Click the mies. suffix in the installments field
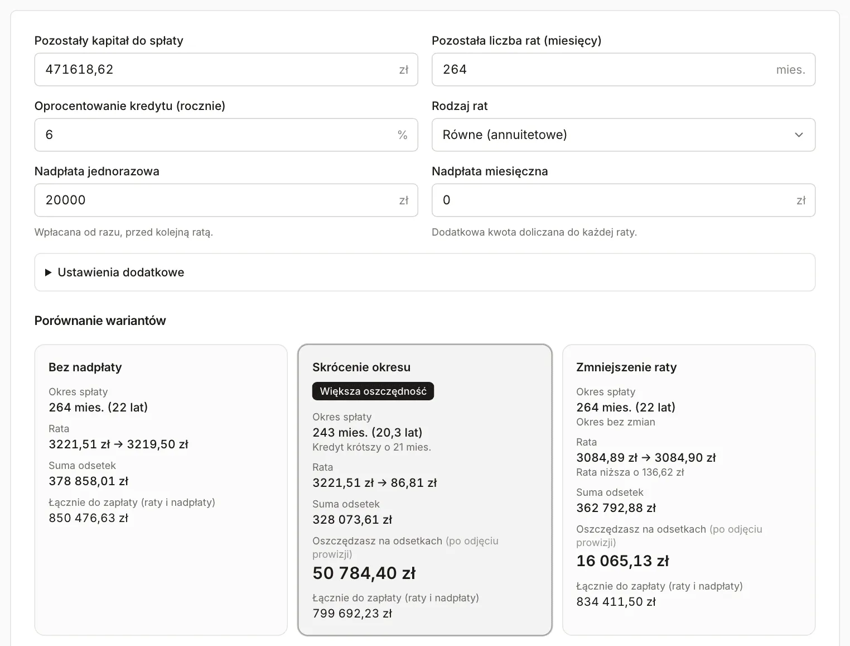Viewport: 850px width, 646px height. point(790,70)
